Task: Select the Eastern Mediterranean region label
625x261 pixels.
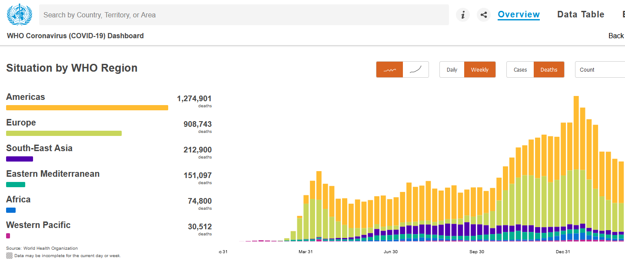Action: pyautogui.click(x=53, y=174)
